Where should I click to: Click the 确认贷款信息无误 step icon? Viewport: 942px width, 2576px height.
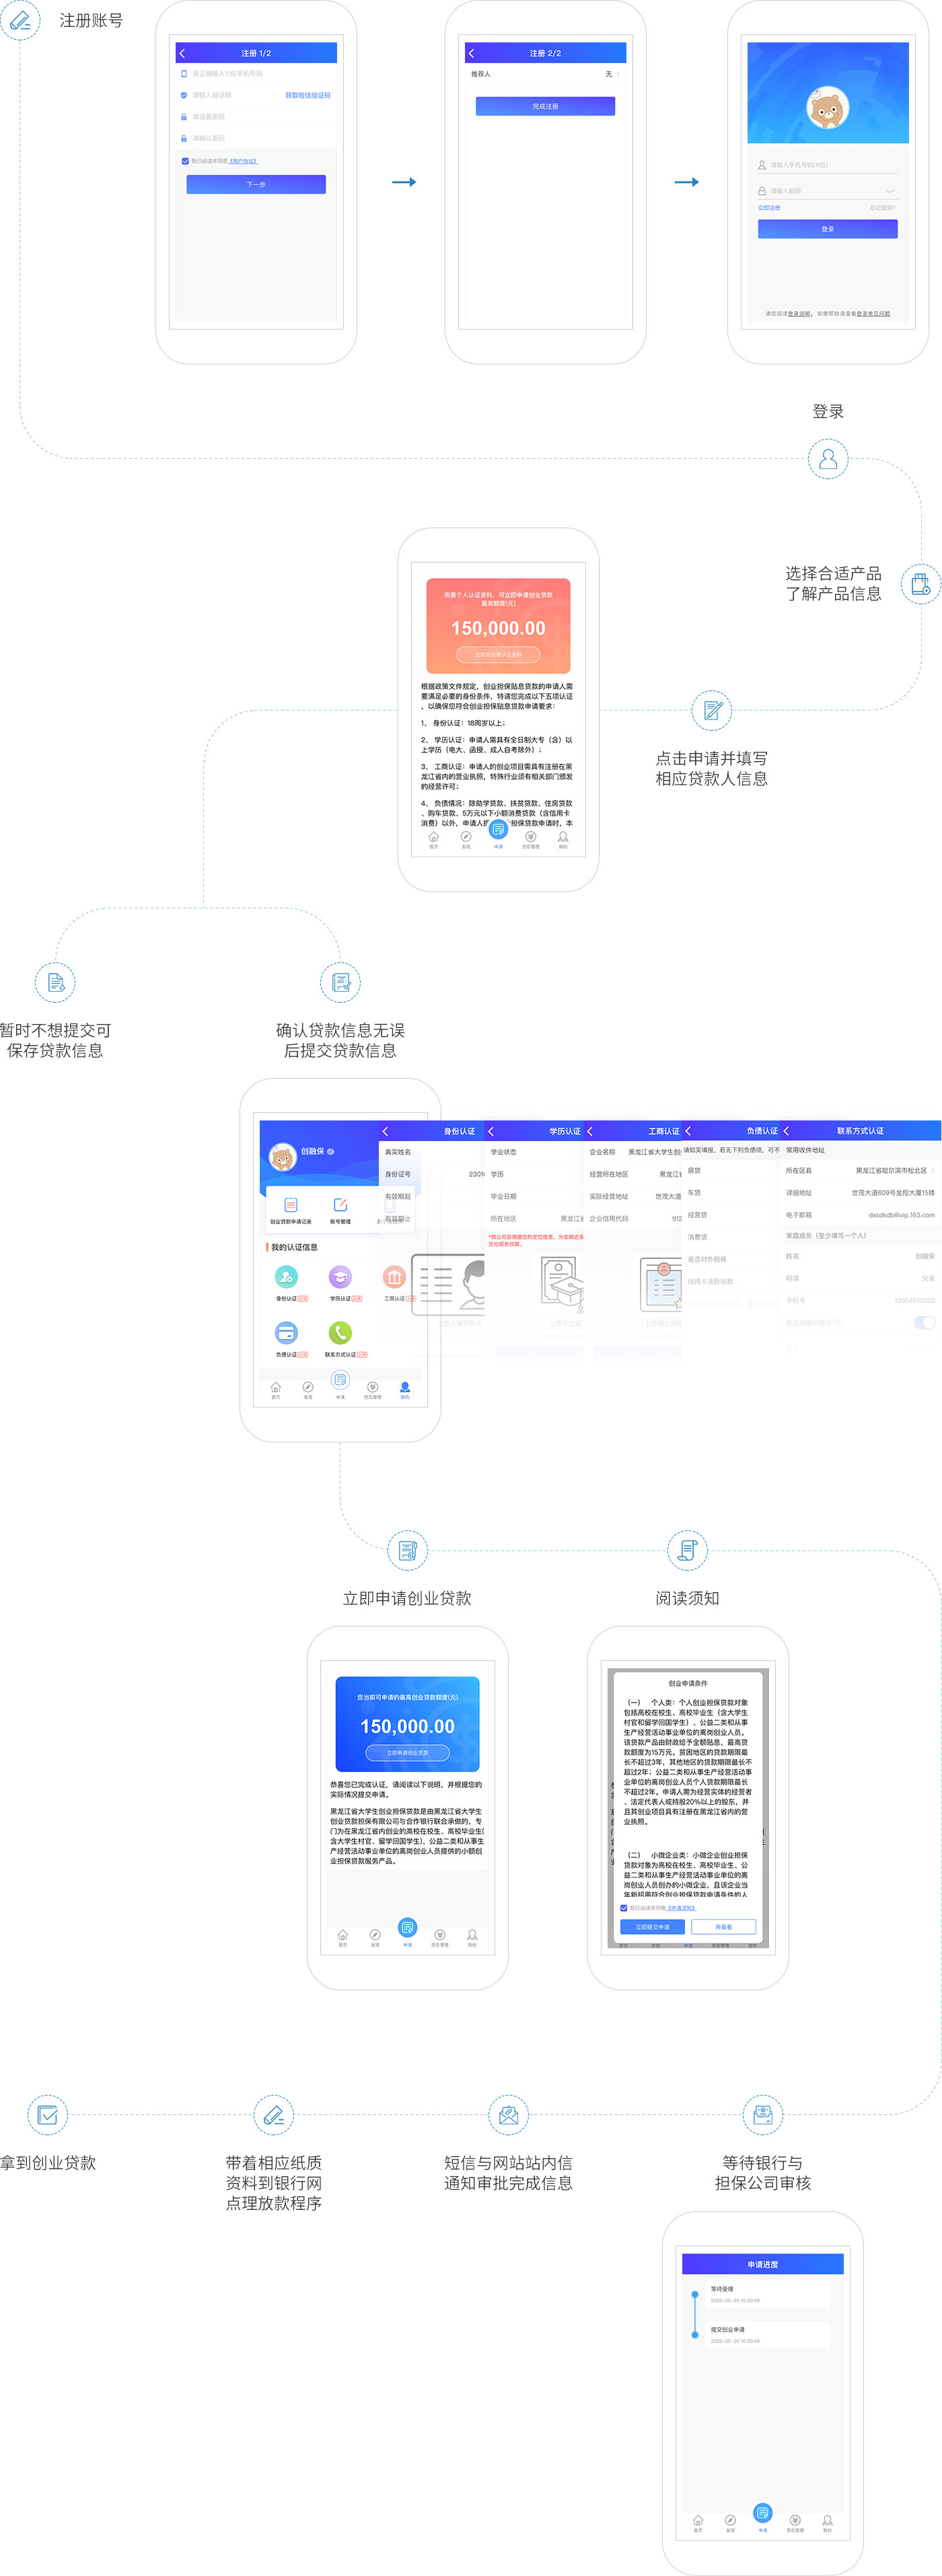pyautogui.click(x=340, y=982)
